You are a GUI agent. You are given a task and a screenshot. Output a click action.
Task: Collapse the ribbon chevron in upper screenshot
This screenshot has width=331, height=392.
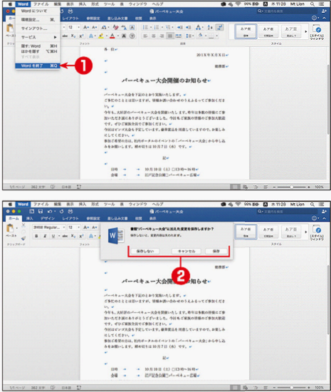(324, 18)
